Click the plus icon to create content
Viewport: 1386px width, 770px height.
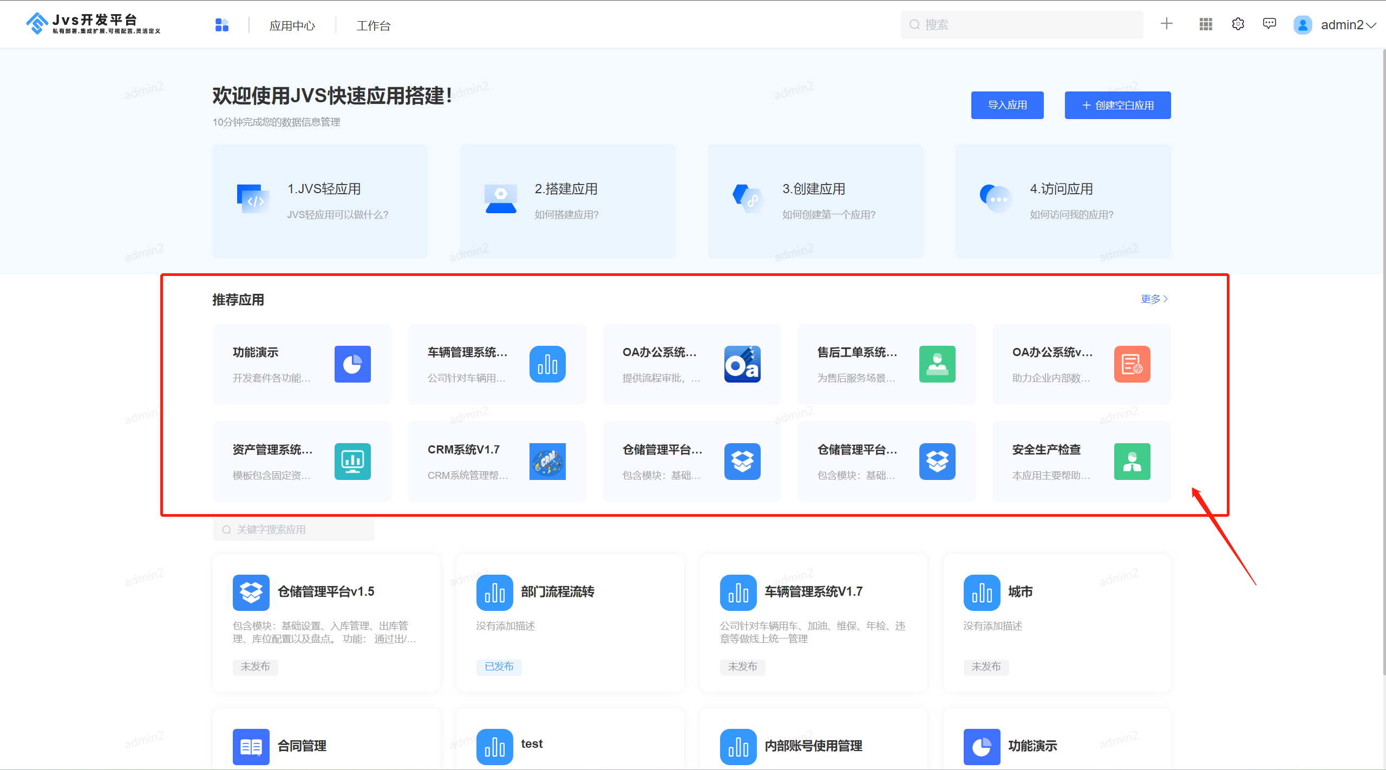(1166, 24)
